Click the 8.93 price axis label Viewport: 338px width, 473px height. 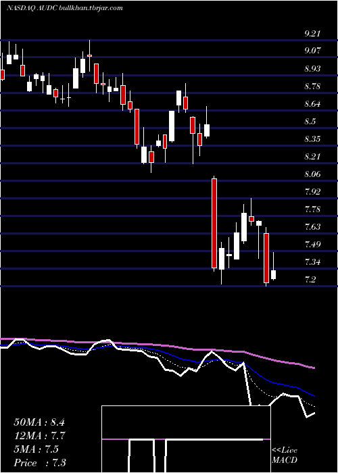(312, 69)
